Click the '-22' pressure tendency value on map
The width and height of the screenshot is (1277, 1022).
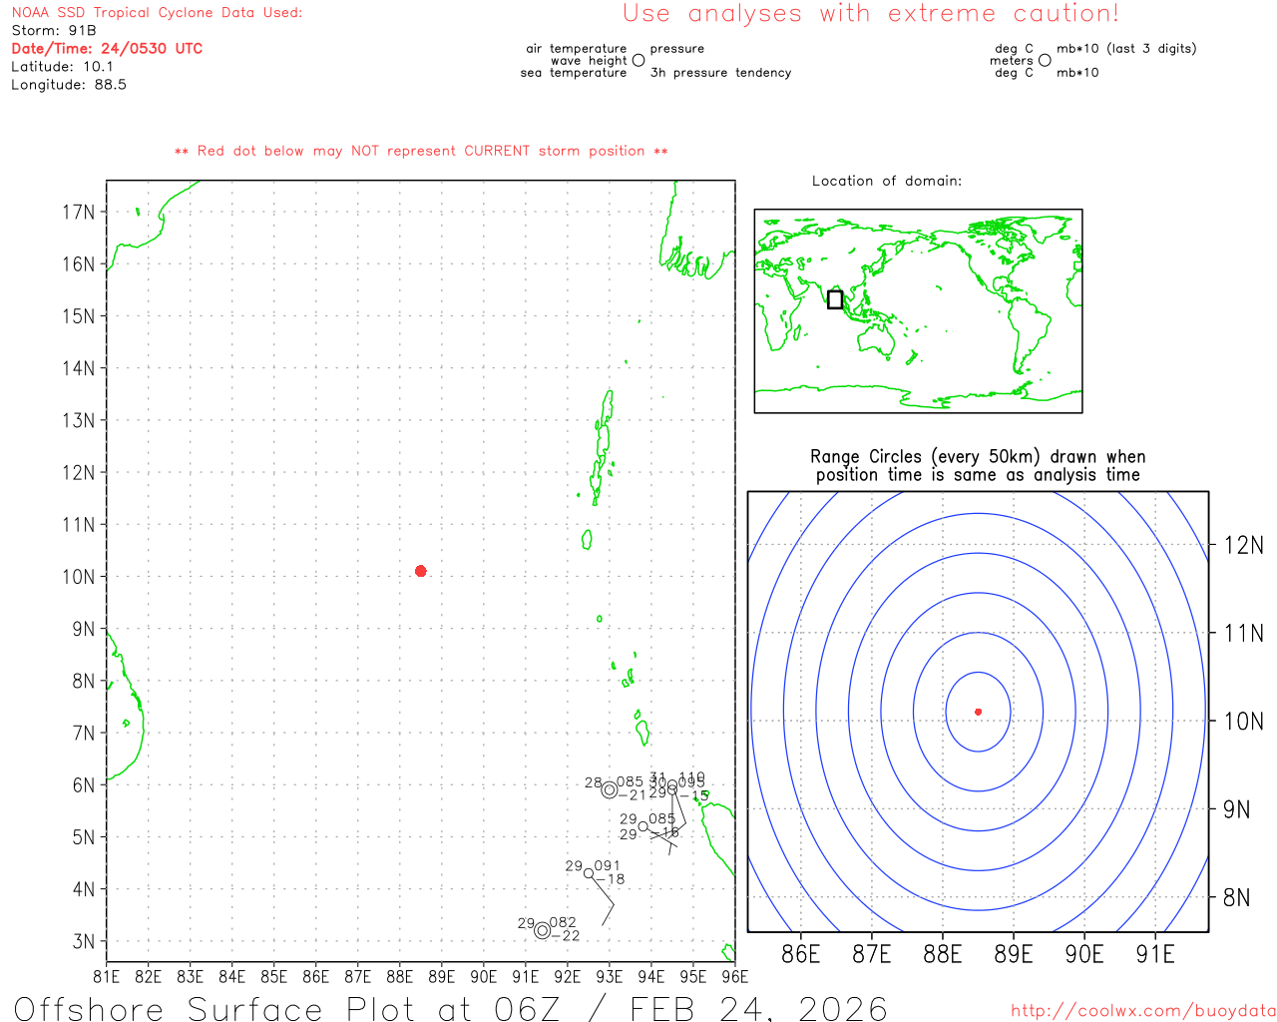(565, 936)
